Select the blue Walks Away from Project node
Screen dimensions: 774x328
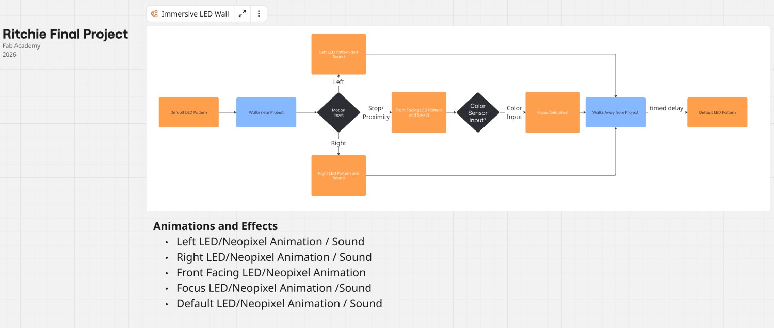(616, 112)
